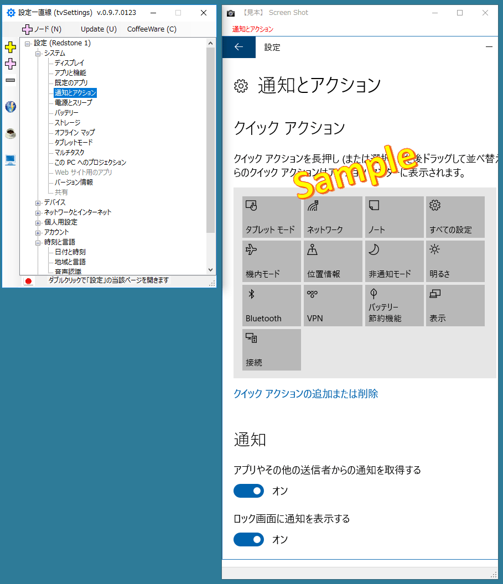The width and height of the screenshot is (503, 584).
Task: Click the 機内モード airplane tile
Action: 272,261
